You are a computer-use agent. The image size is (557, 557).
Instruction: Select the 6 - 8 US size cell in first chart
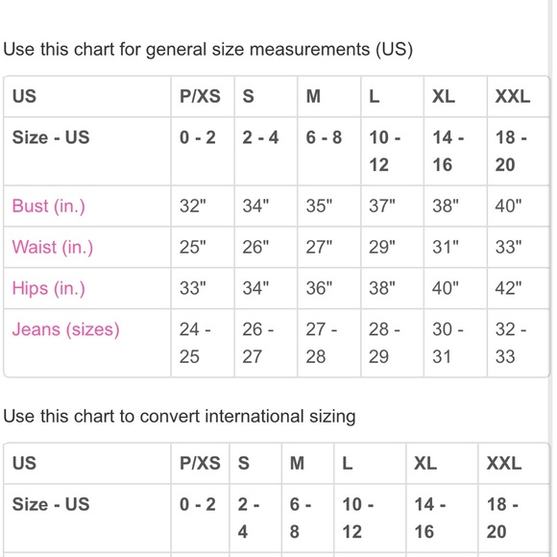point(329,151)
